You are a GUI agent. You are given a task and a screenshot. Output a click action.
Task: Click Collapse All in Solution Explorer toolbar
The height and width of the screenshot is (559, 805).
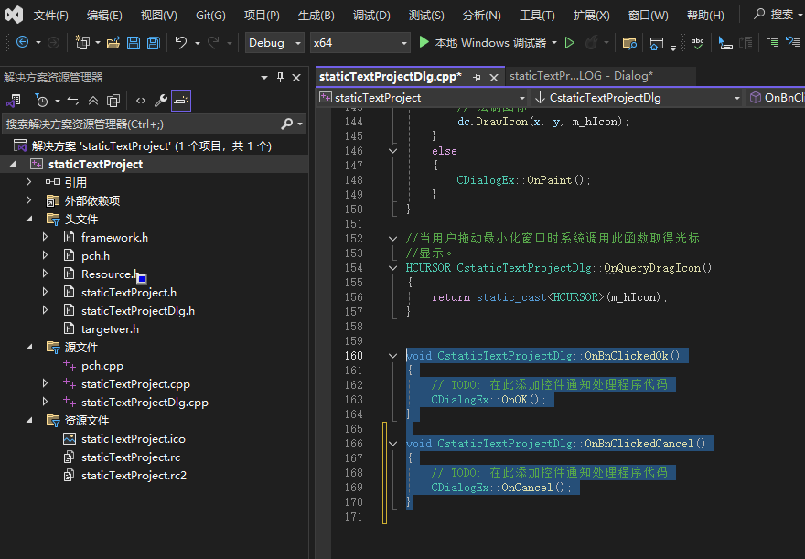(x=93, y=101)
